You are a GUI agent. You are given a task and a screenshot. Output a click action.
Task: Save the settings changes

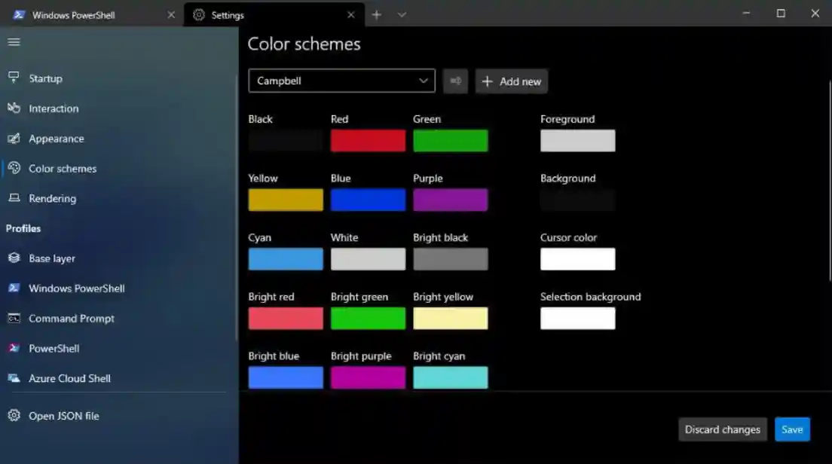[792, 429]
